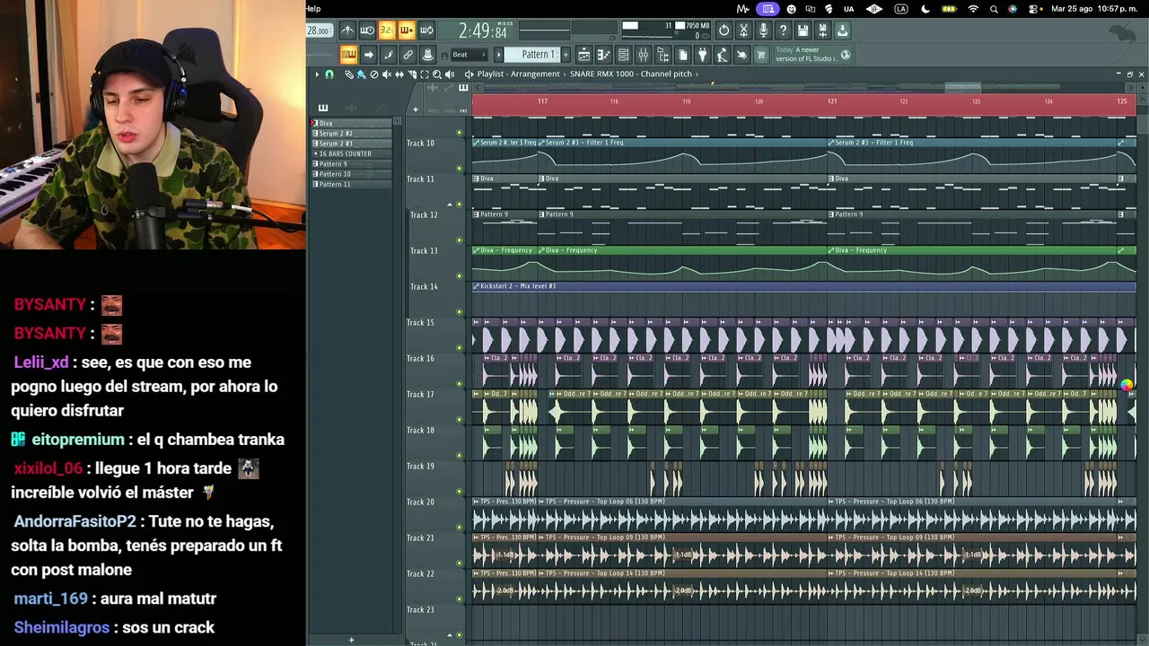Click the plus icon next to Pattern 1
The width and height of the screenshot is (1149, 646).
point(566,55)
